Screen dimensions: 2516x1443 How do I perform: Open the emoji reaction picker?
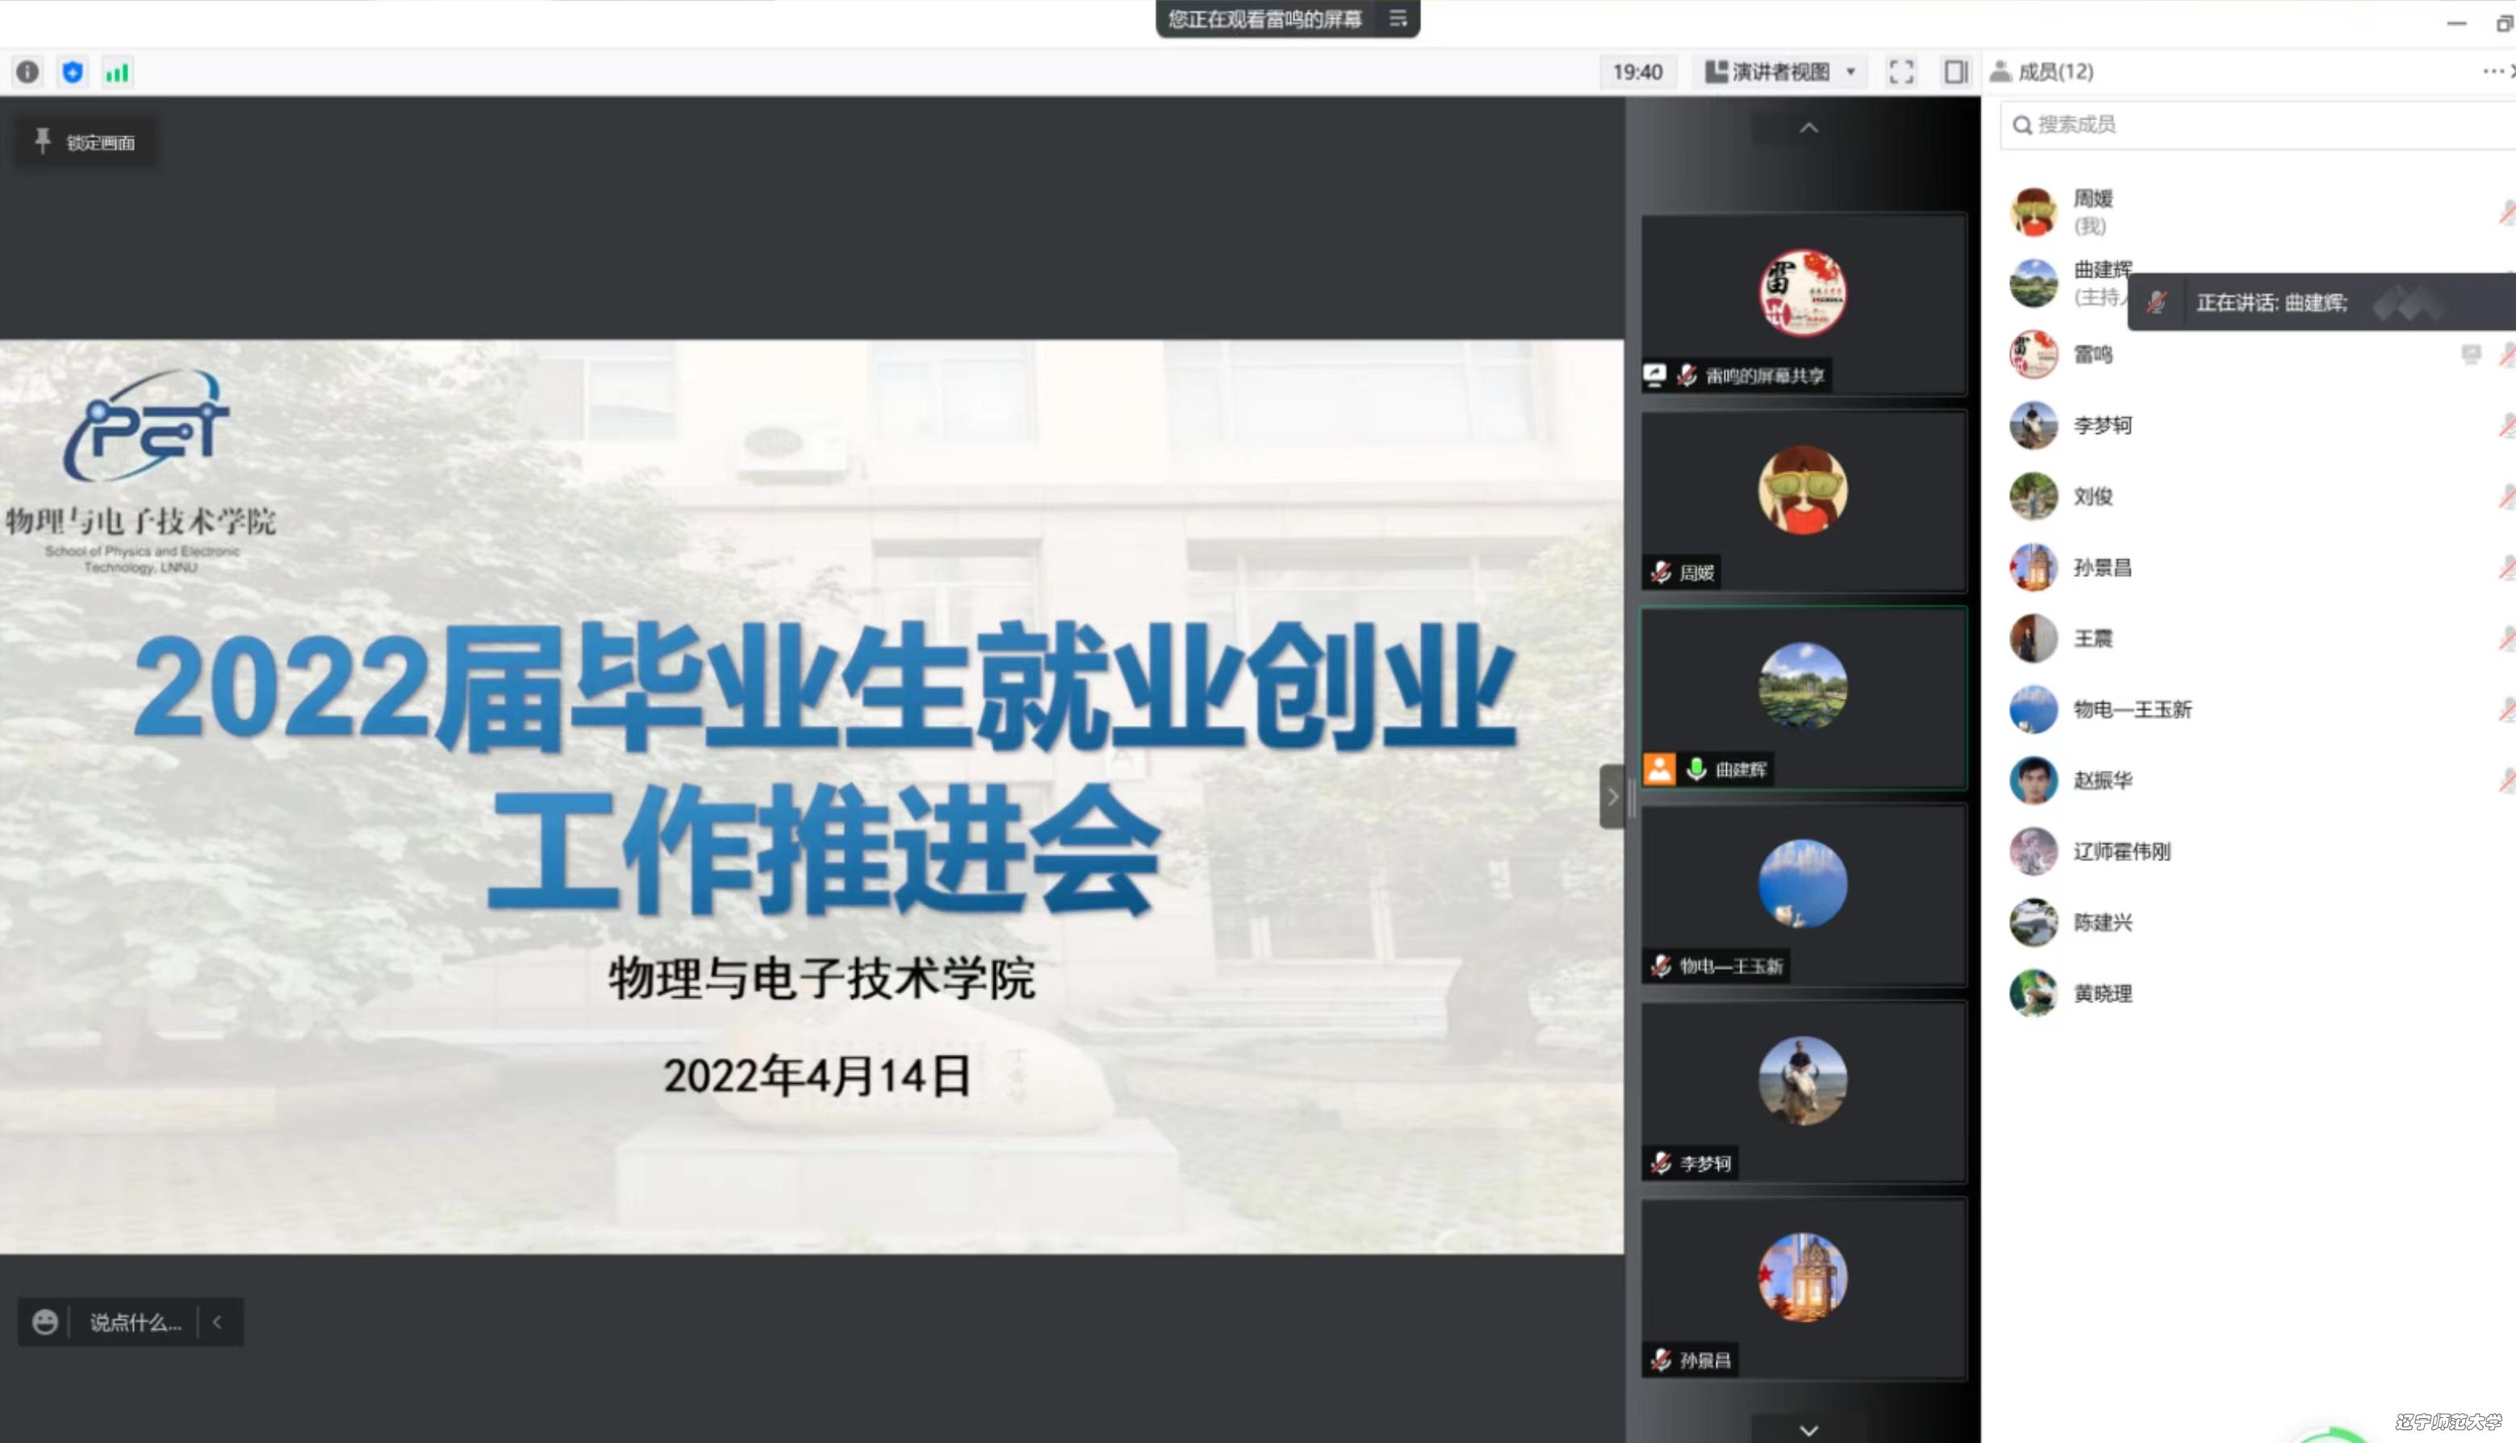tap(44, 1321)
